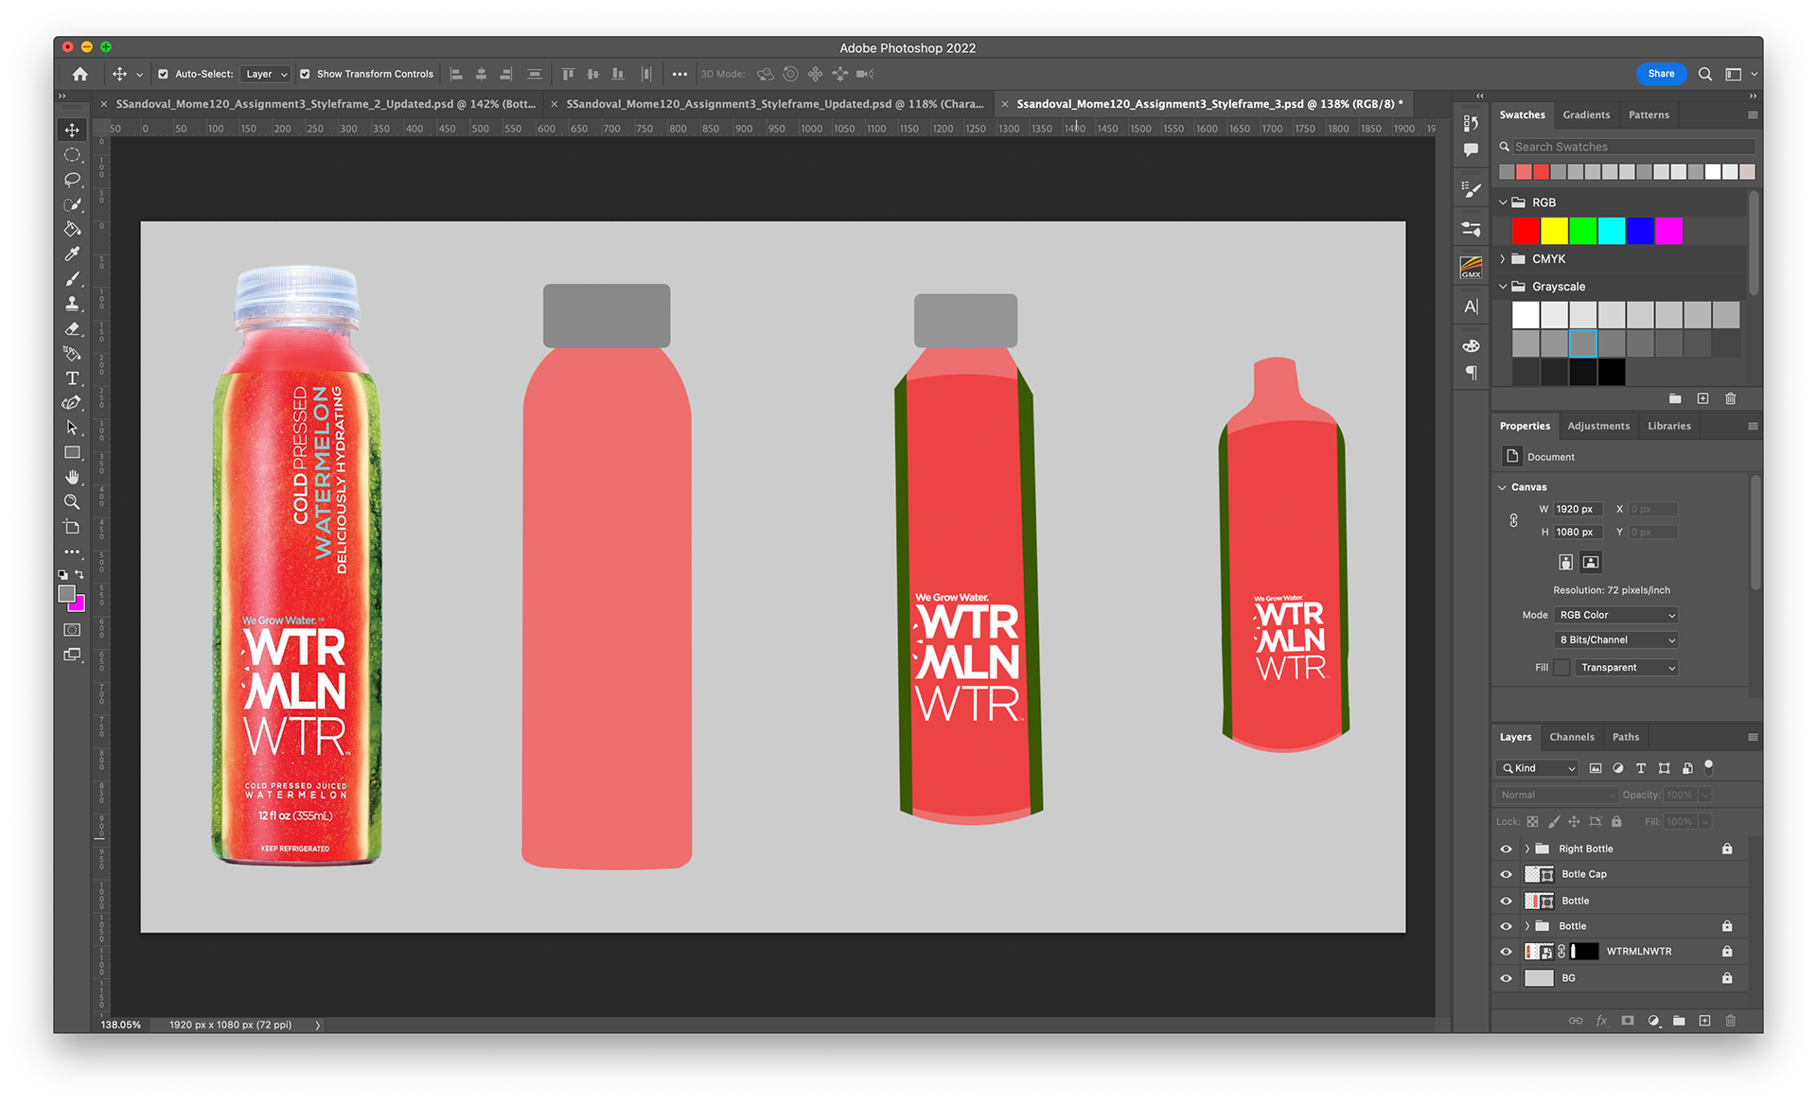Screen dimensions: 1817x1104
Task: Toggle lock on Right Bottle group
Action: 1727,849
